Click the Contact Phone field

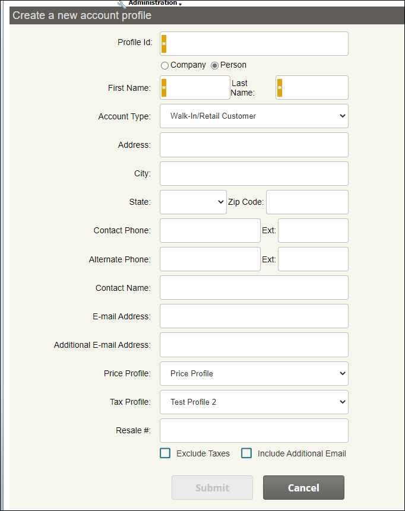click(x=210, y=231)
